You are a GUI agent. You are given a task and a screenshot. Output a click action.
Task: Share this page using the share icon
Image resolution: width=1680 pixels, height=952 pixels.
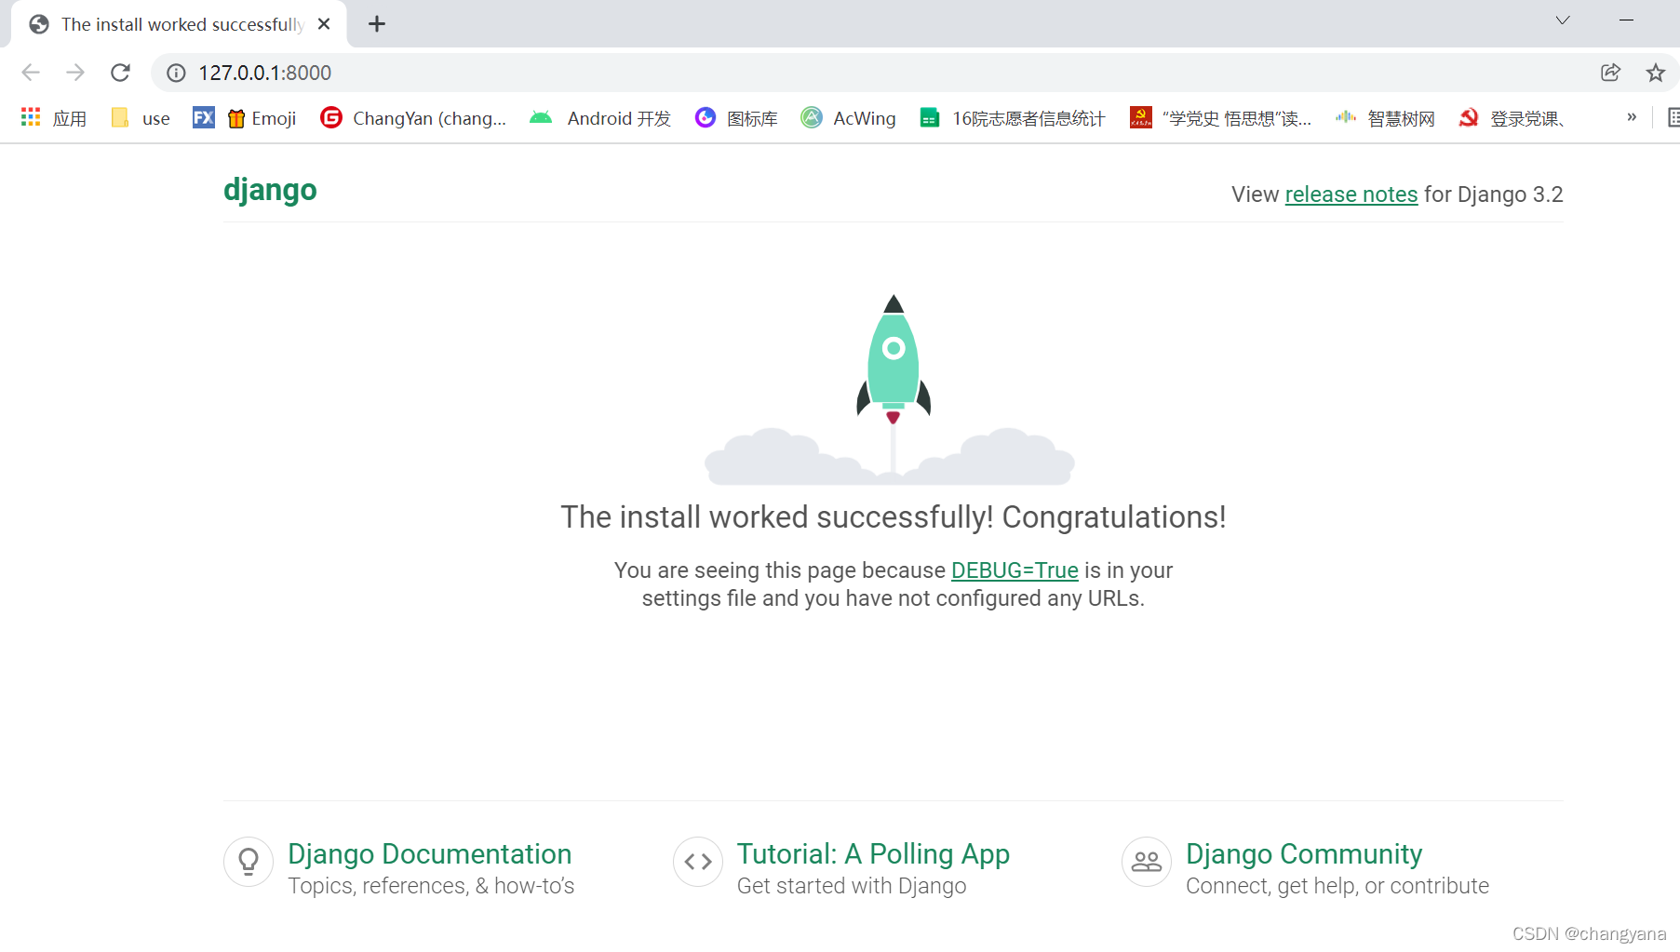click(1610, 73)
